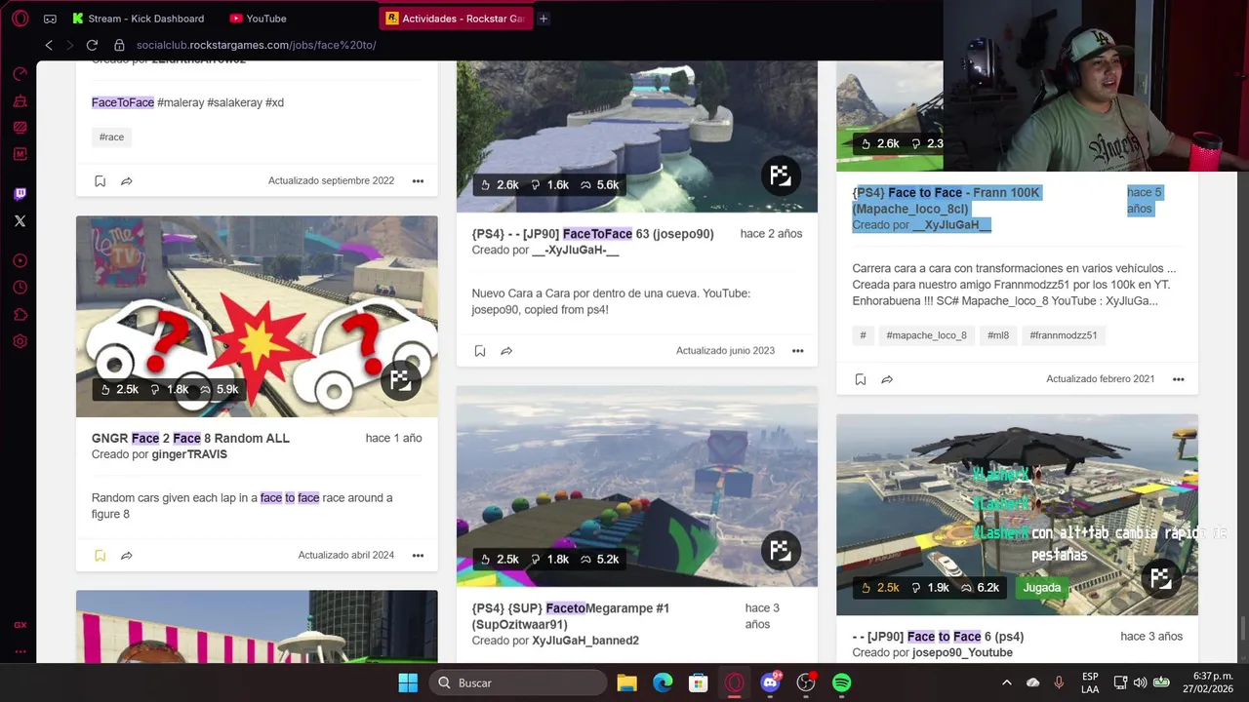The height and width of the screenshot is (702, 1249).
Task: Switch to Stream - Kick Dashboard tab
Action: [x=139, y=19]
